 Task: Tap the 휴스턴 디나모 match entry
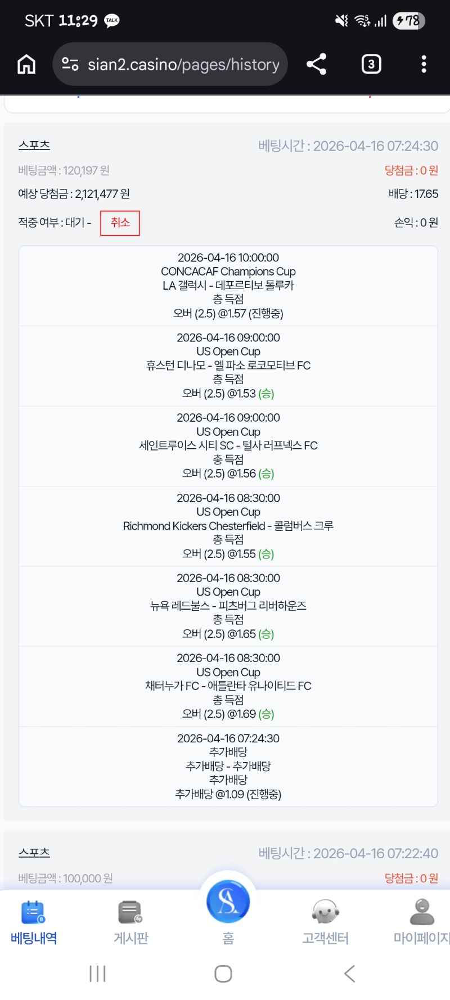coord(228,366)
